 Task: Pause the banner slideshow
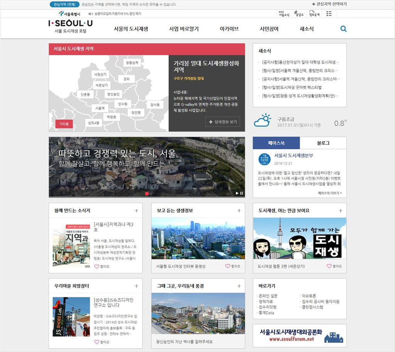tap(241, 193)
